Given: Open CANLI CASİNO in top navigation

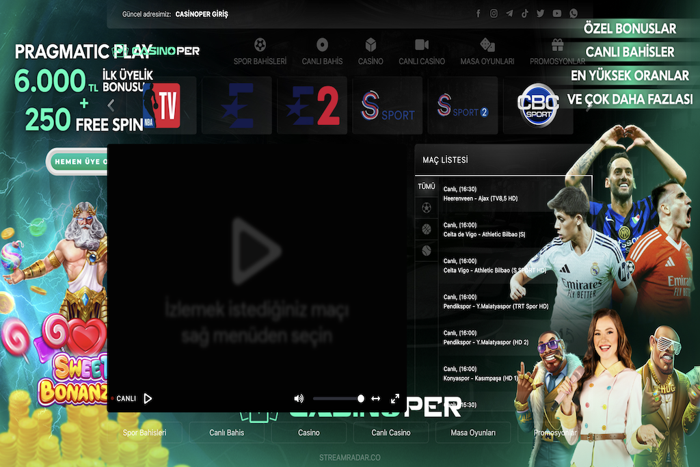Looking at the screenshot, I should click(421, 52).
